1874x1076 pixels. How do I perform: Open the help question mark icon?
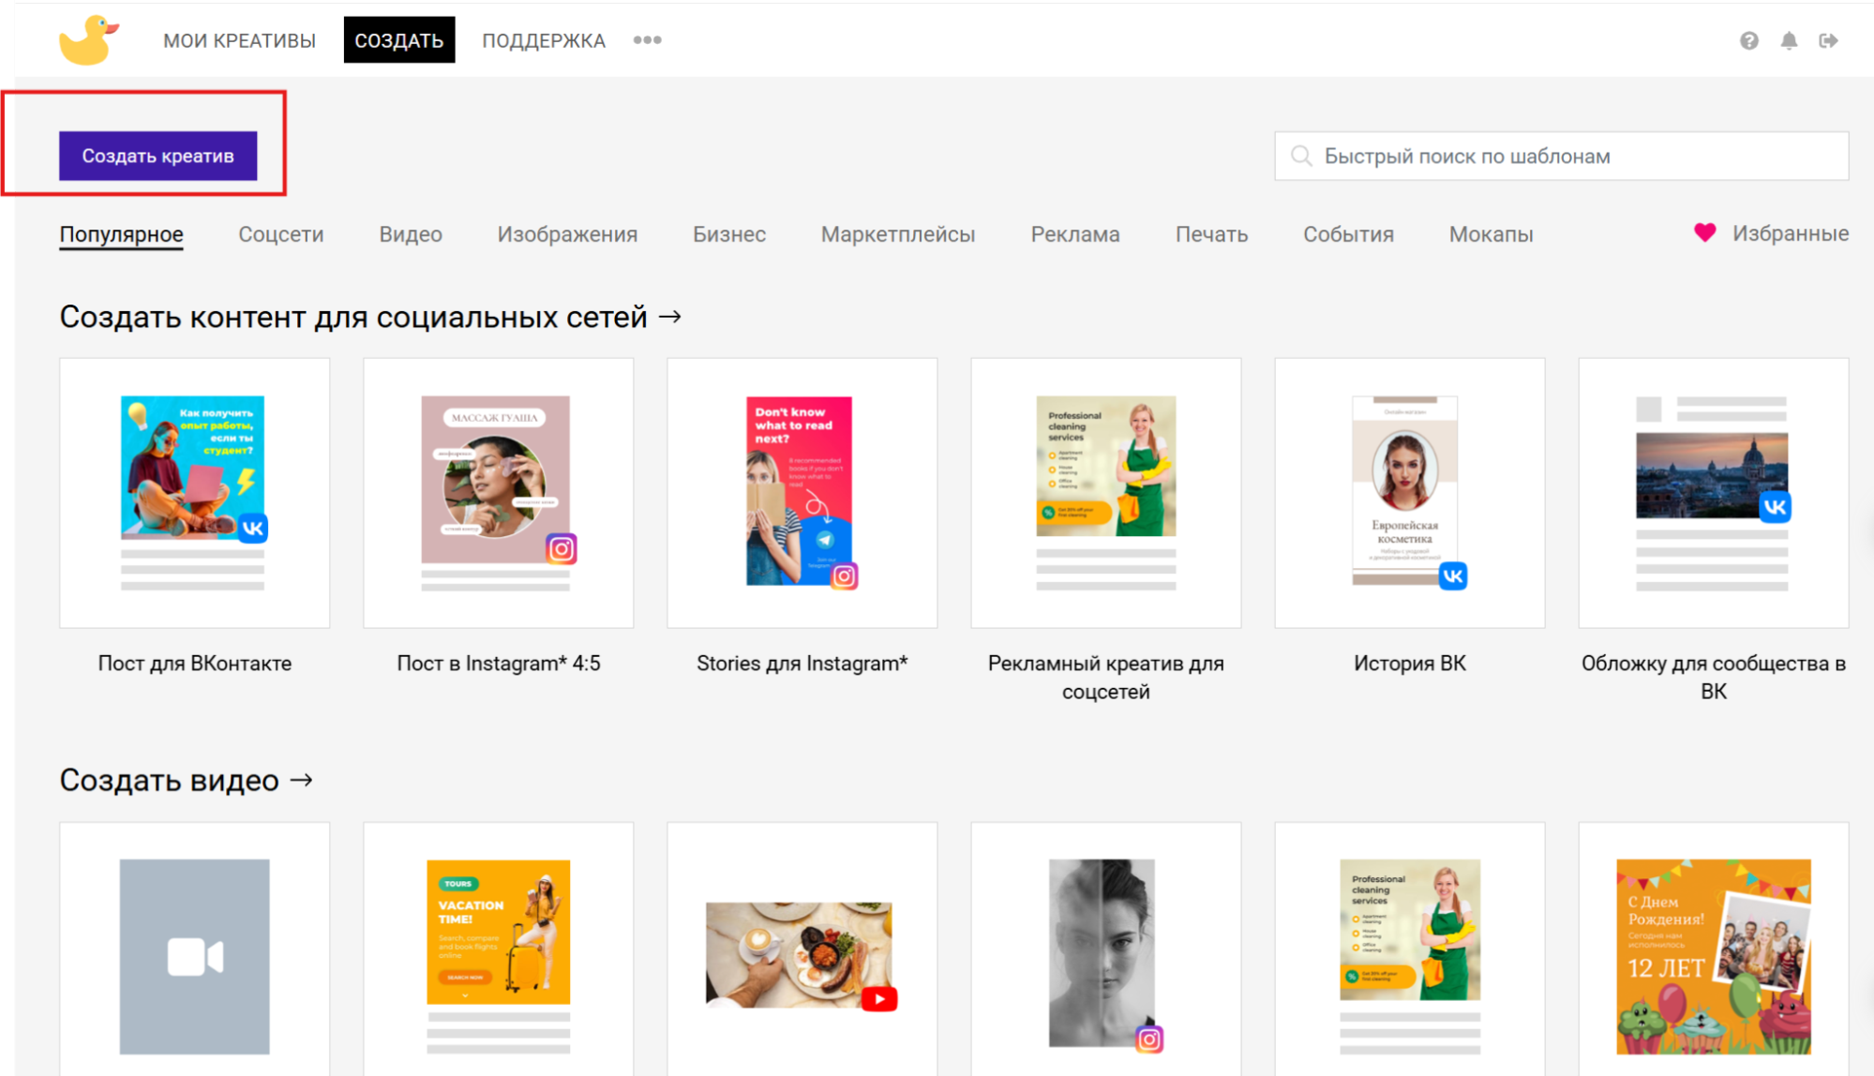click(1749, 40)
